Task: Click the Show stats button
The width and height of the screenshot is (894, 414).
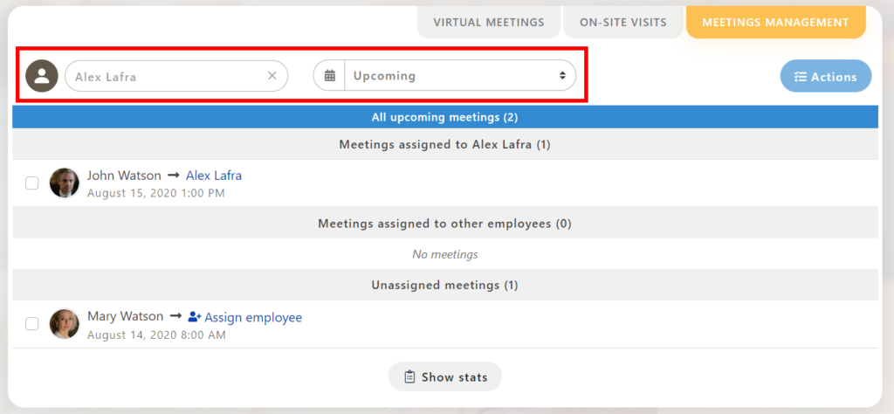Action: [x=444, y=377]
